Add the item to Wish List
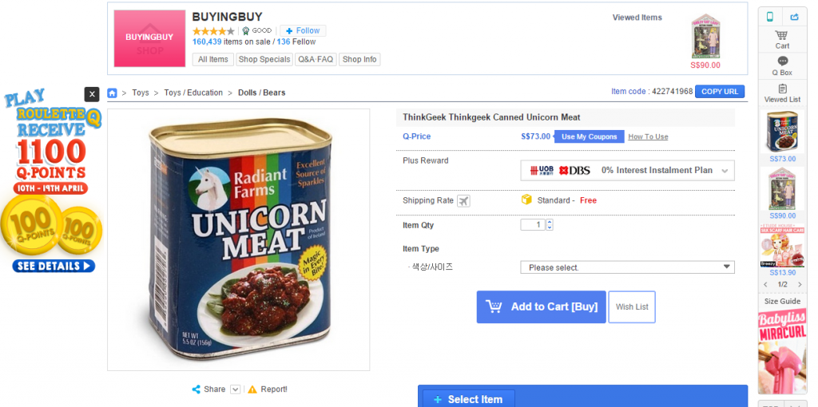Image resolution: width=818 pixels, height=407 pixels. (x=632, y=306)
